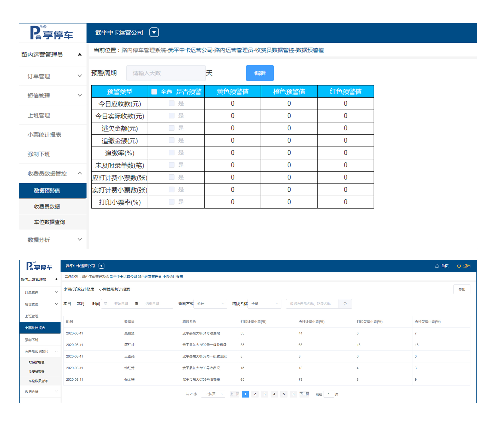
Task: Open the 路段名称 全部 dropdown
Action: point(264,304)
